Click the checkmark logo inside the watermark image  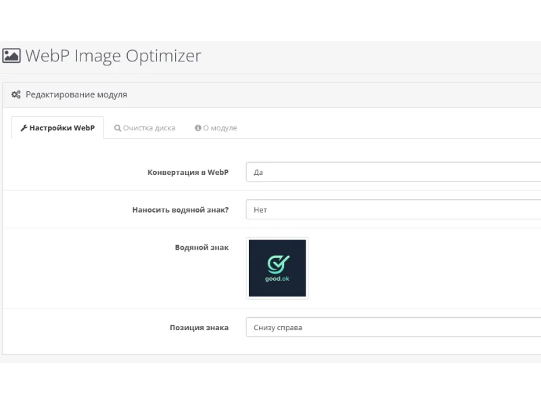(277, 263)
